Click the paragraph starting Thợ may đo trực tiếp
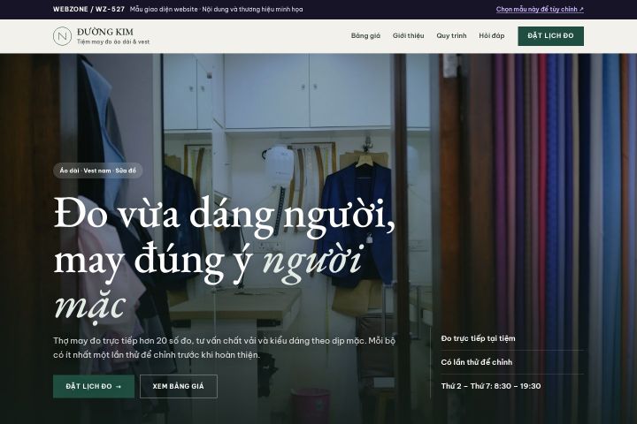 tap(224, 348)
